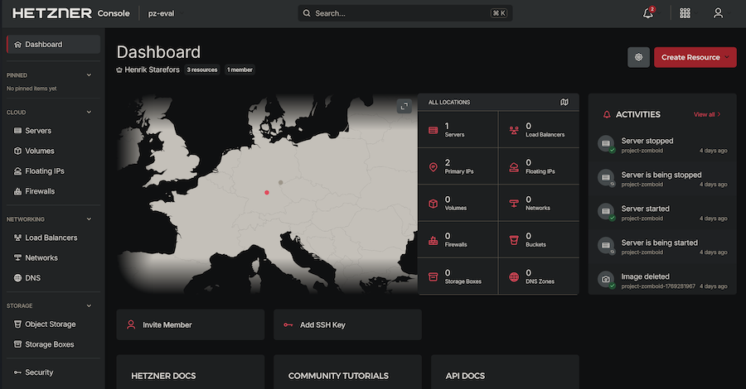
Task: Collapse the Networking section
Action: pyautogui.click(x=89, y=219)
